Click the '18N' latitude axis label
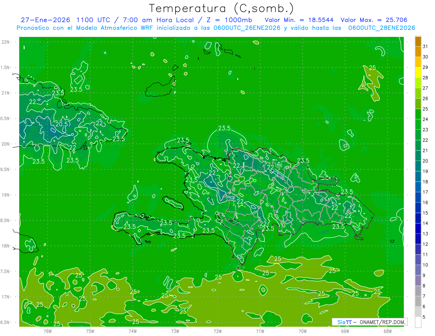Screen dimensions: 435x336 point(5,246)
